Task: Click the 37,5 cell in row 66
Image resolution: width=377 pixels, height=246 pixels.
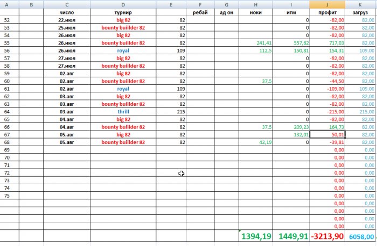Action: (256, 127)
